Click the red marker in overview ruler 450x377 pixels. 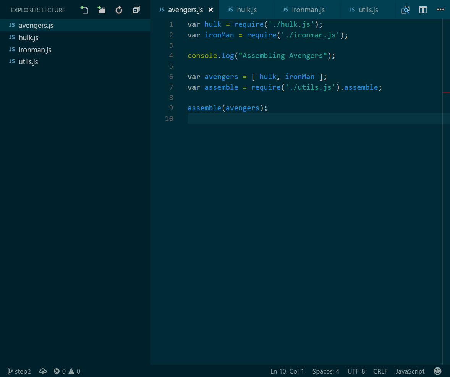coord(446,93)
